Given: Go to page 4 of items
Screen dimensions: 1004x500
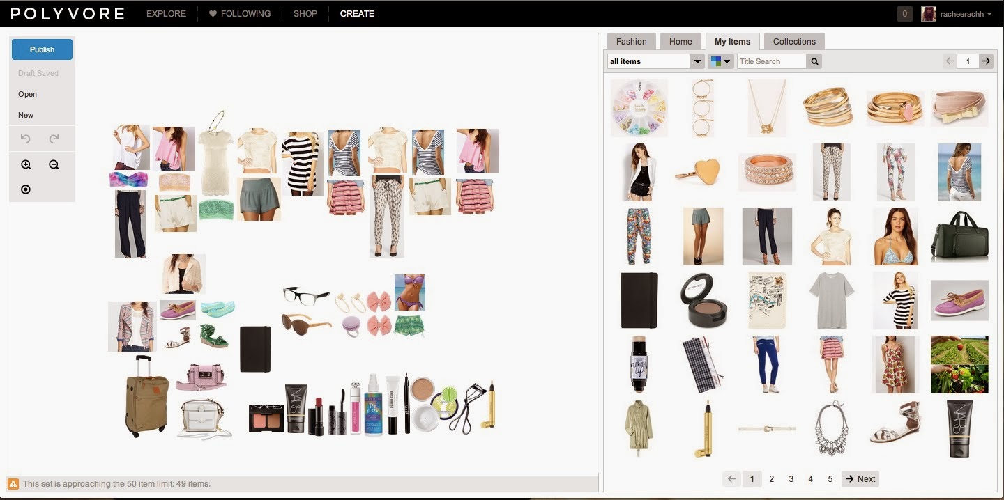Looking at the screenshot, I should 810,478.
